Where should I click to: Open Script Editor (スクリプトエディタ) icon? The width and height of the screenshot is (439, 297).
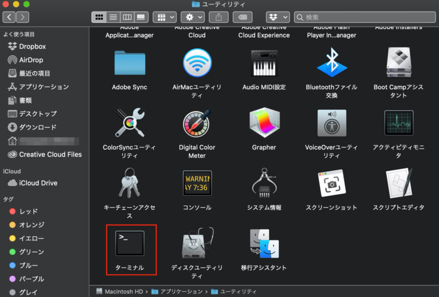[x=398, y=183]
